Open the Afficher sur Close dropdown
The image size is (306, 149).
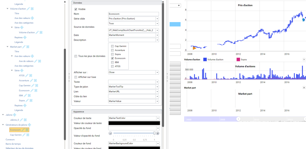157,72
